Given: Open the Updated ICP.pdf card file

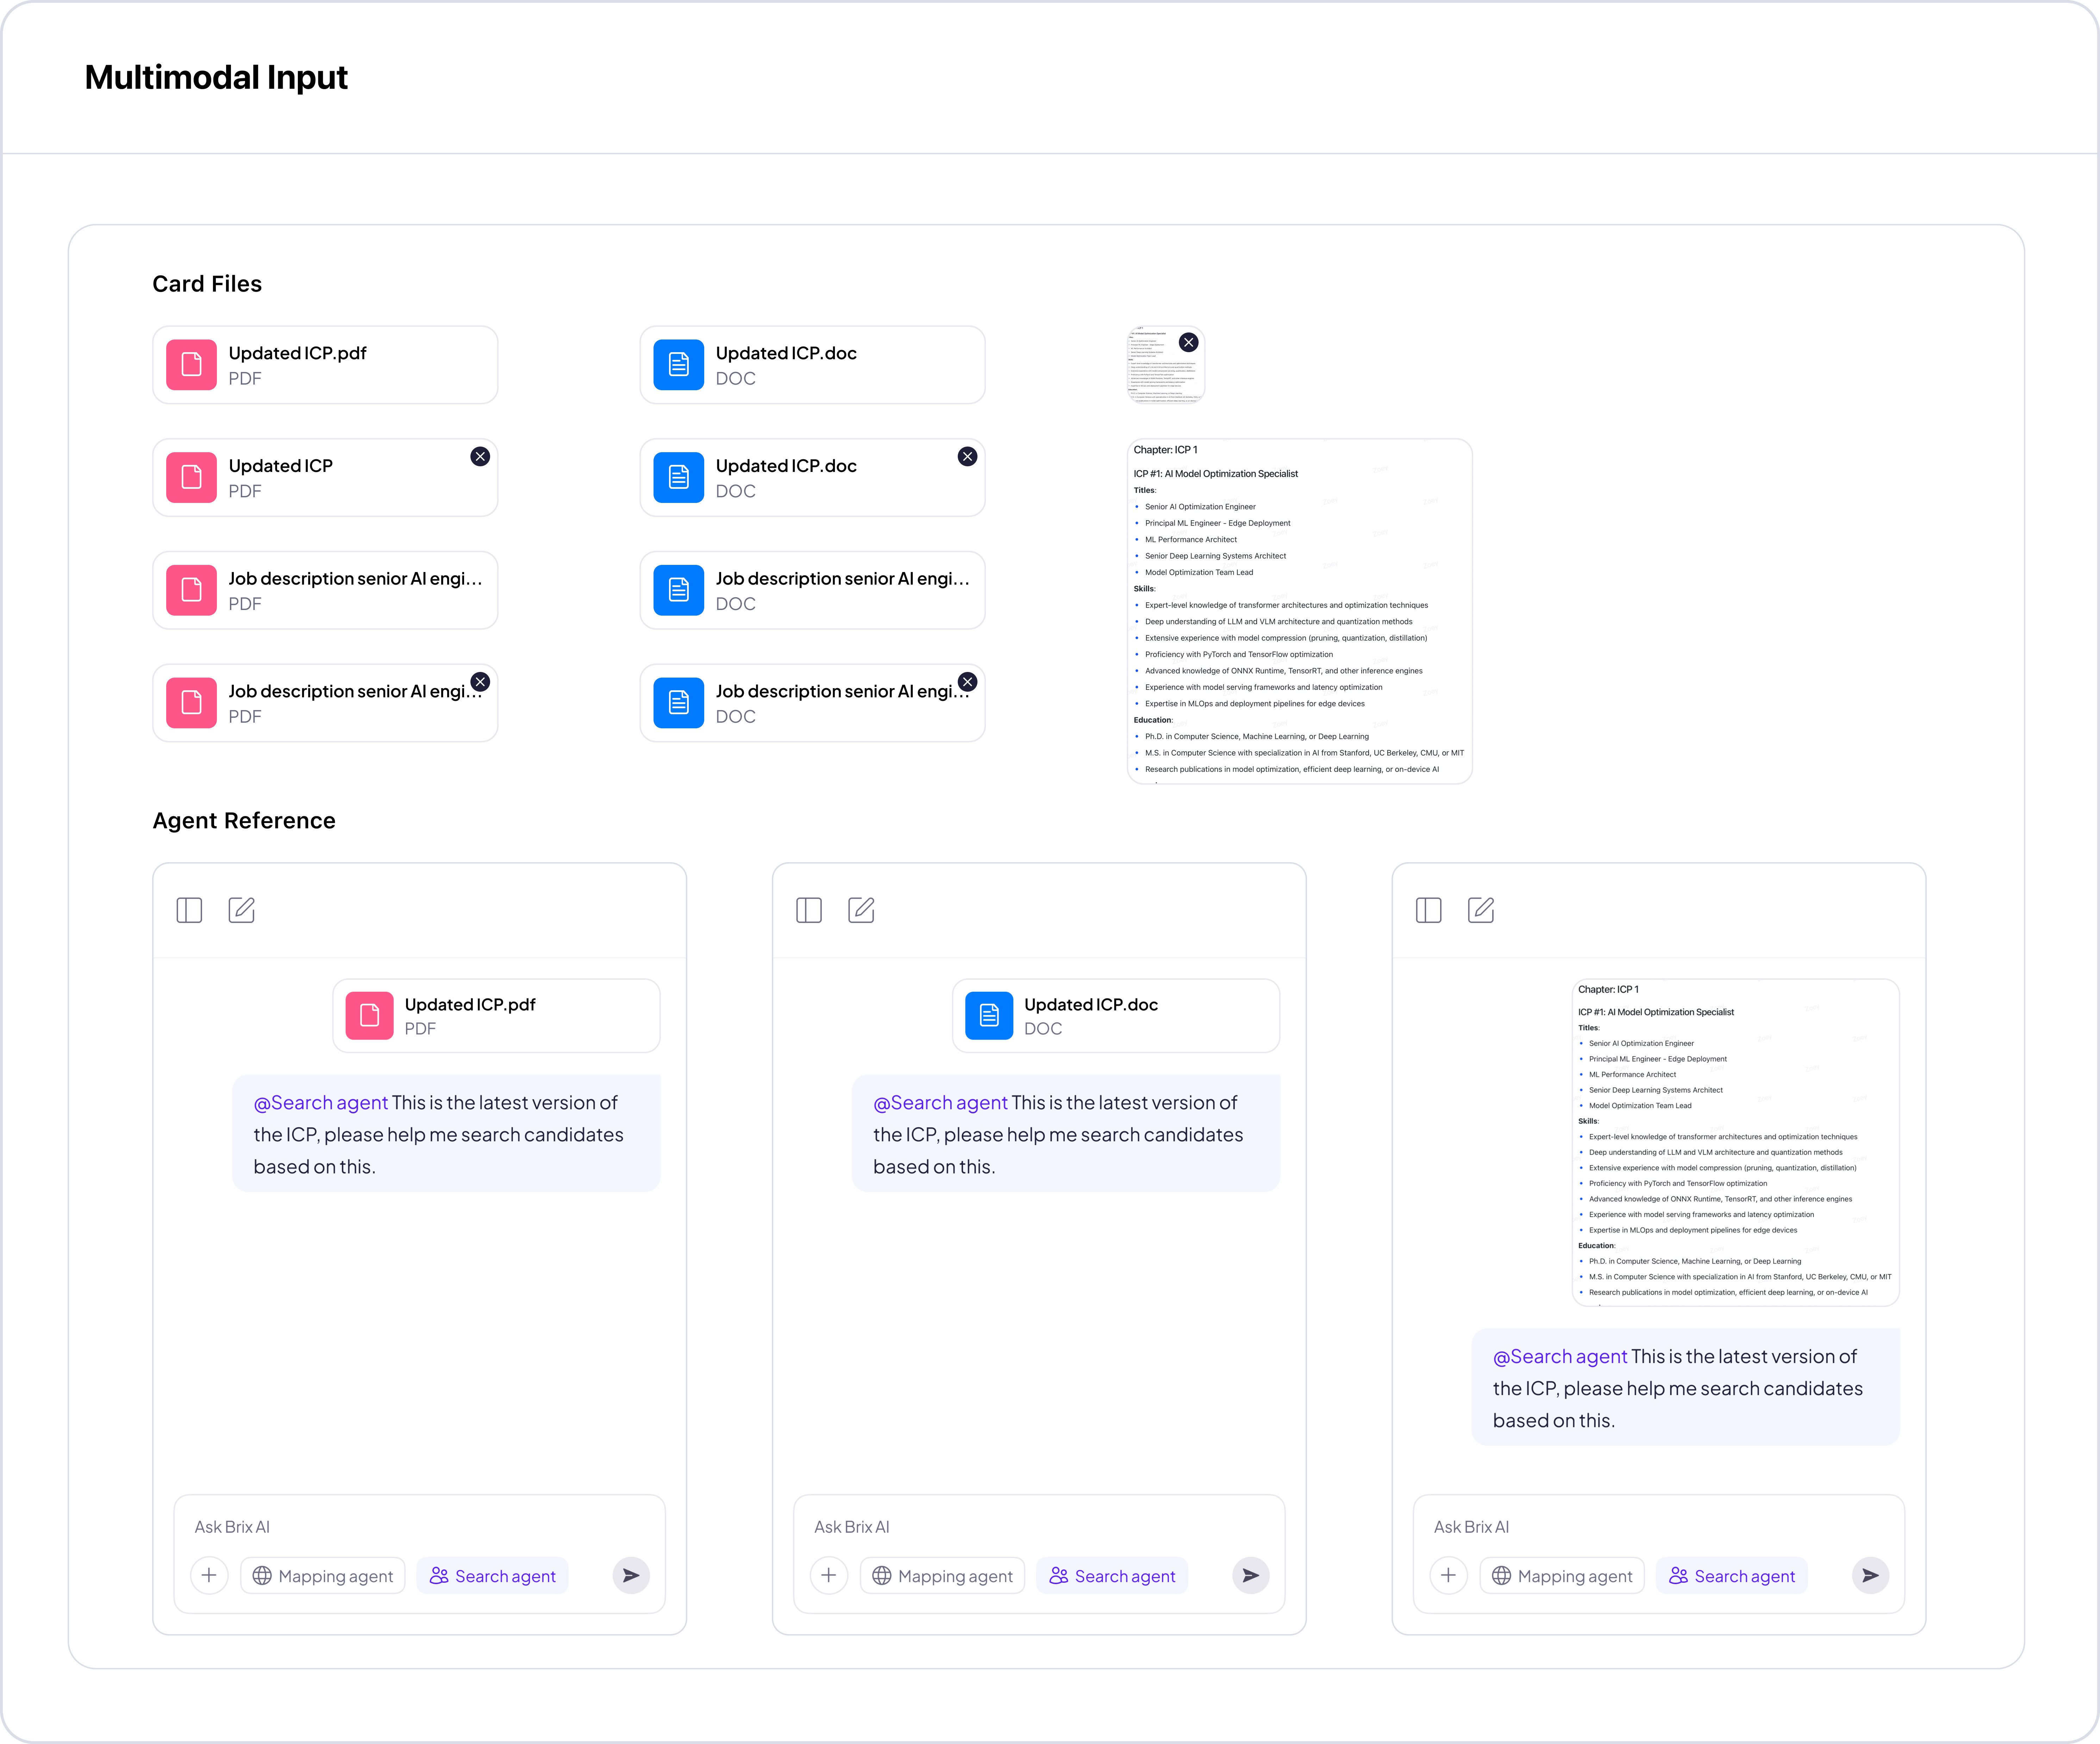Looking at the screenshot, I should (325, 365).
